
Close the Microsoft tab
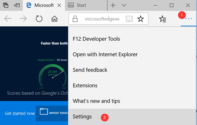coord(60,5)
